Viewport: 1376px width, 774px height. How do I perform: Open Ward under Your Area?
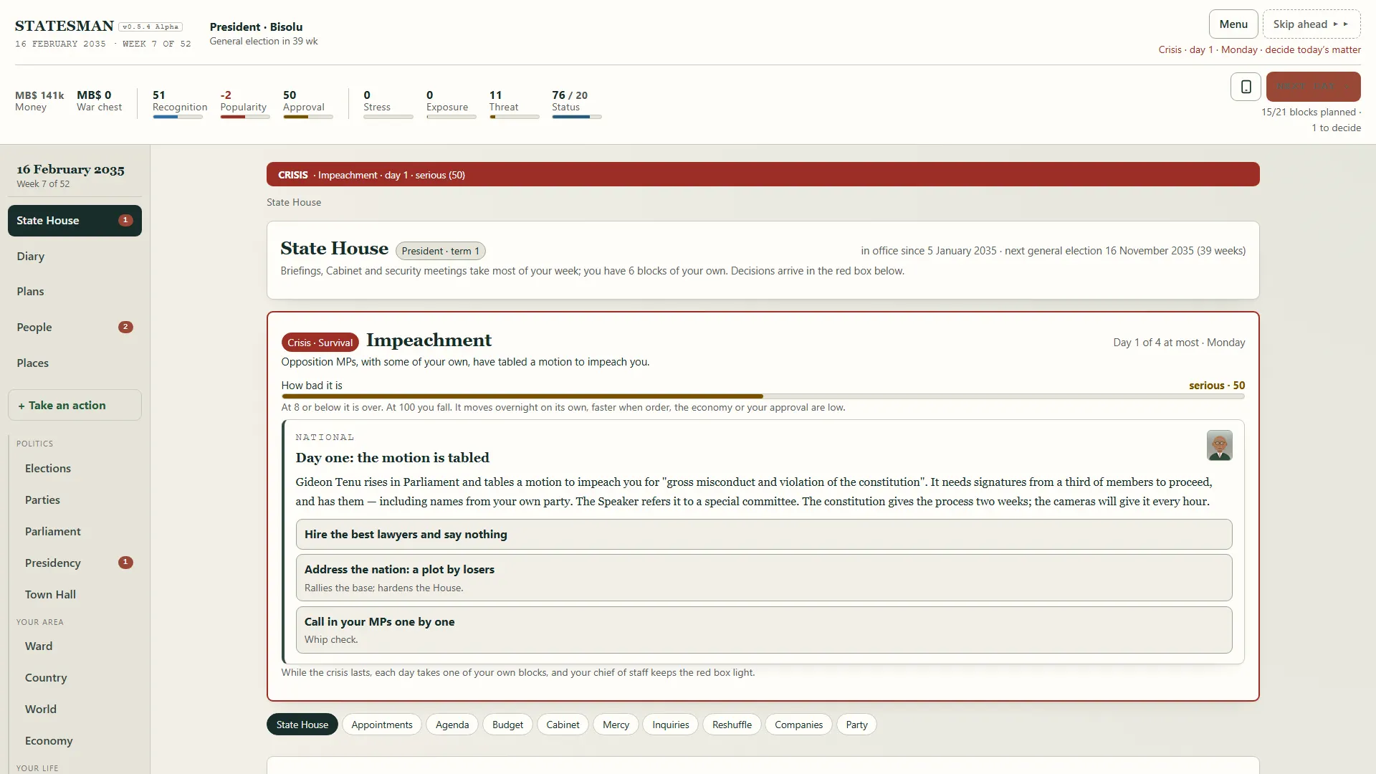tap(79, 646)
